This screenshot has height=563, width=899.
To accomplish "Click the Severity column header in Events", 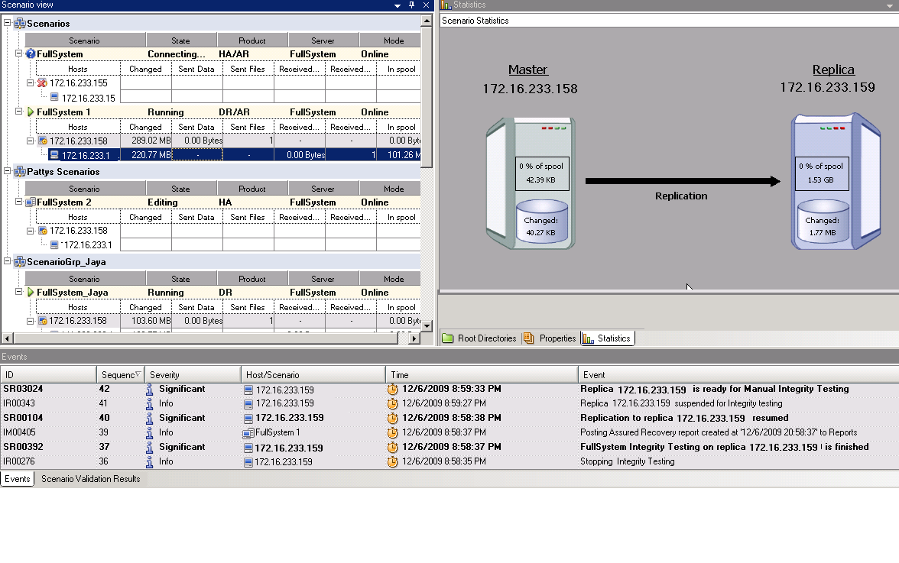I will coord(193,375).
